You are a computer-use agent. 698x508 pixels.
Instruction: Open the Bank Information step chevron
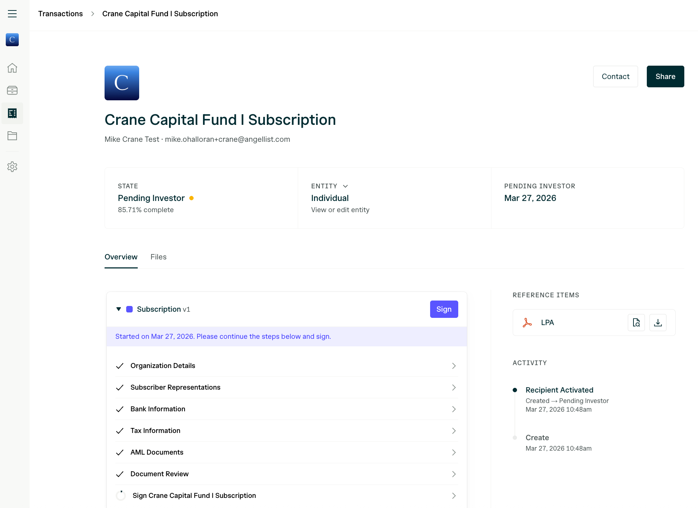point(454,409)
